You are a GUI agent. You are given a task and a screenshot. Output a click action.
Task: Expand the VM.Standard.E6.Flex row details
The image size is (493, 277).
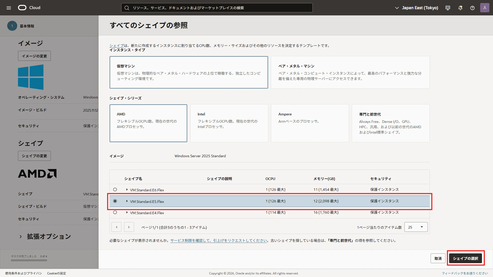click(127, 190)
